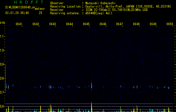
Task: Click the 0649 time marker
Action: [153, 24]
